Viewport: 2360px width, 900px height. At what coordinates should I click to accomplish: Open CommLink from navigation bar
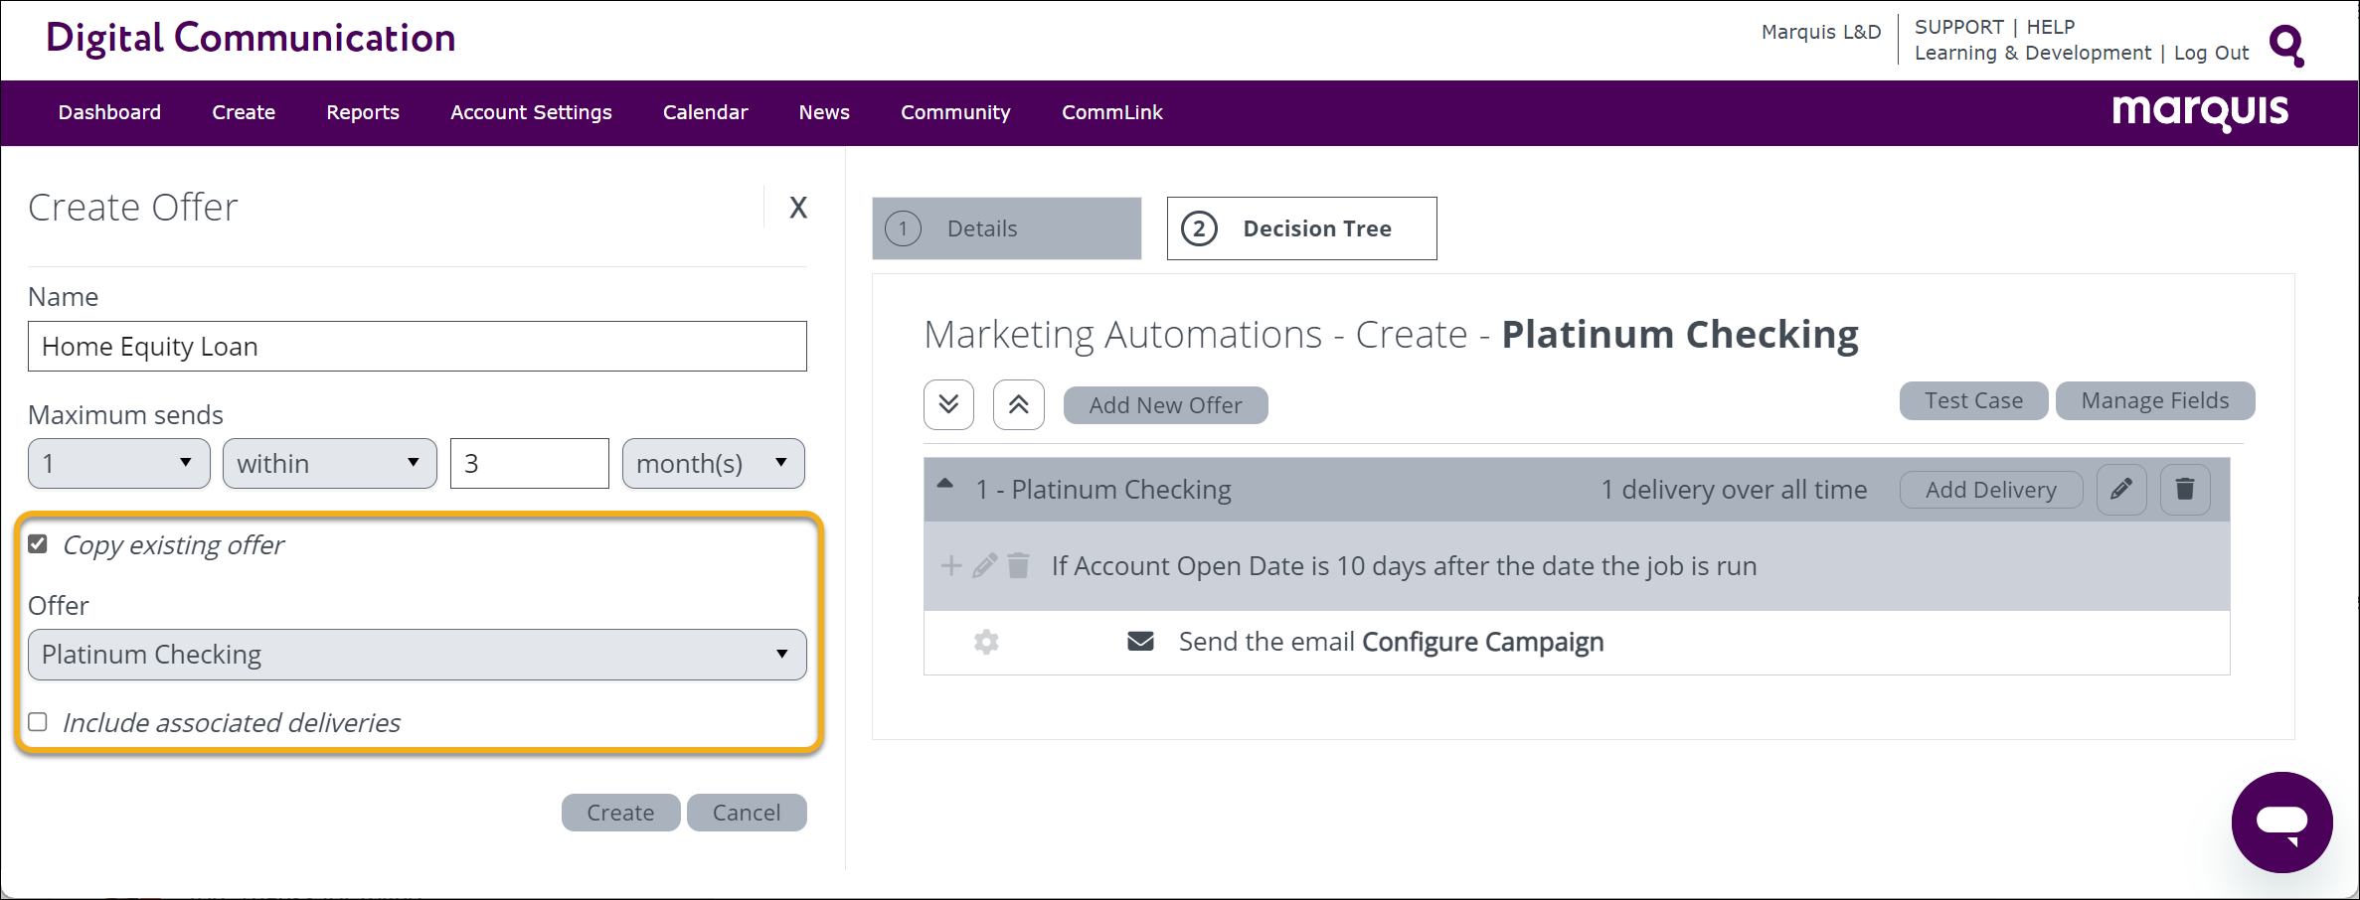tap(1112, 112)
